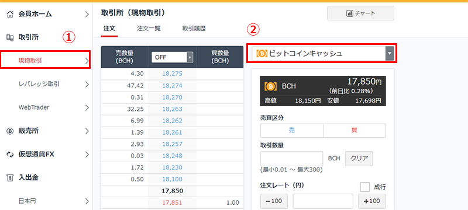Viewport: 468px width, 210px height.
Task: Click the building icon beside 取引所
Action: pos(10,37)
